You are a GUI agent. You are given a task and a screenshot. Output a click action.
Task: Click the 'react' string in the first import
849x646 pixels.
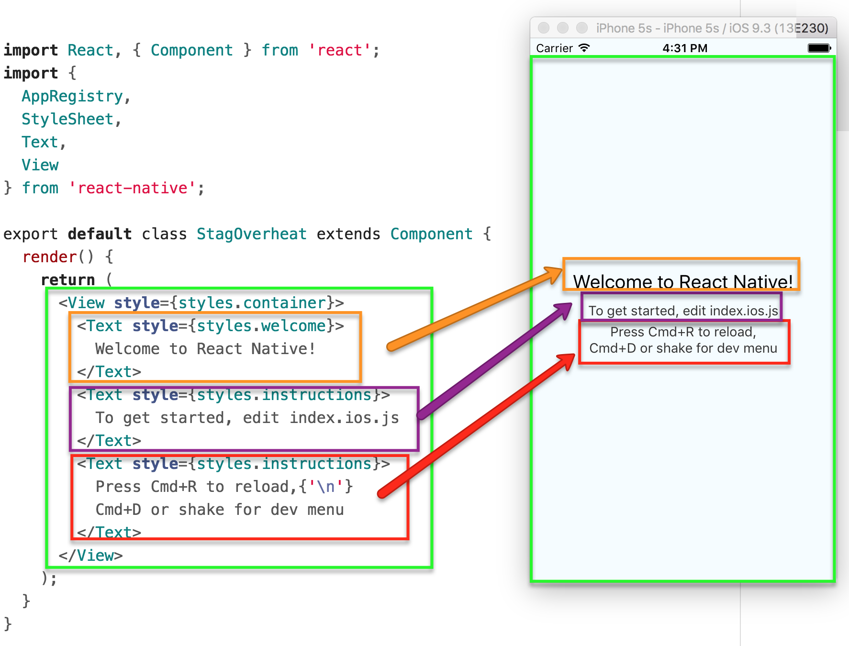click(x=340, y=50)
